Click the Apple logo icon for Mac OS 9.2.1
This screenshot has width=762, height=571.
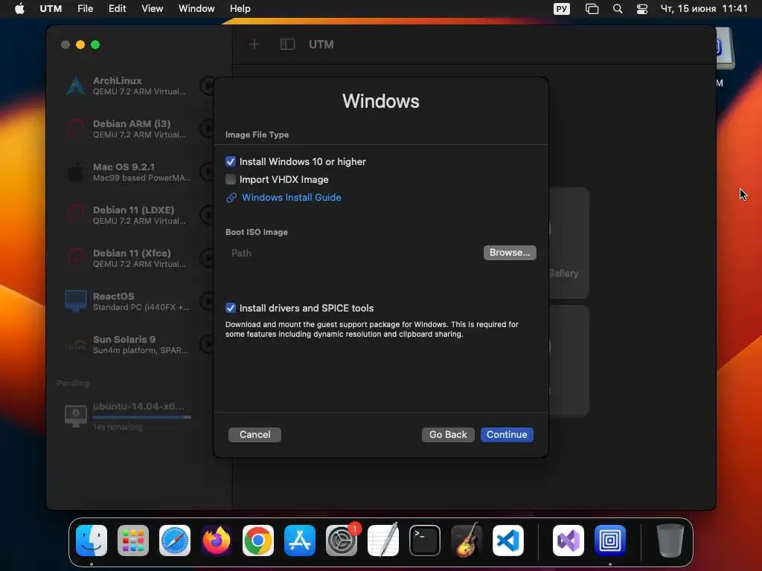(76, 172)
